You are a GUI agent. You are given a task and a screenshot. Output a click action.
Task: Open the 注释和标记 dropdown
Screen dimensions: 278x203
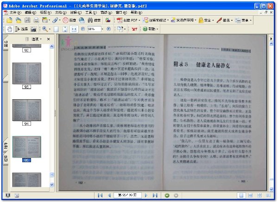click(x=156, y=20)
